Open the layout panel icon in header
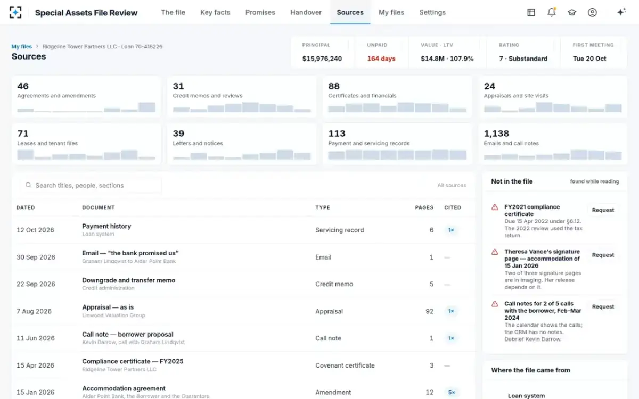Image resolution: width=639 pixels, height=399 pixels. pyautogui.click(x=531, y=12)
